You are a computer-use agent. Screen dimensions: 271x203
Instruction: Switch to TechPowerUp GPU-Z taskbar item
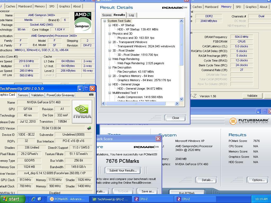111,199
